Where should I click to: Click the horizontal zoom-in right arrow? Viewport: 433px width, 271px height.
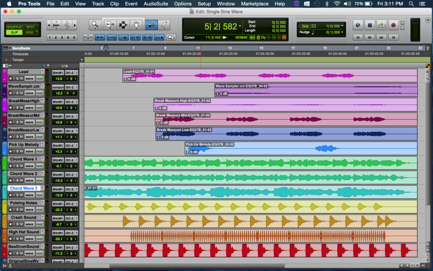point(74,25)
